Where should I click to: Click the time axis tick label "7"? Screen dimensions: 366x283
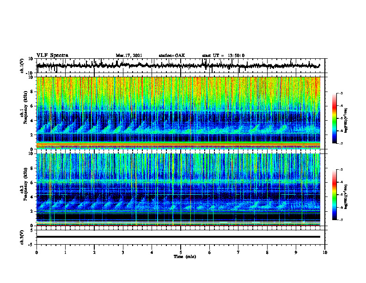point(238,252)
